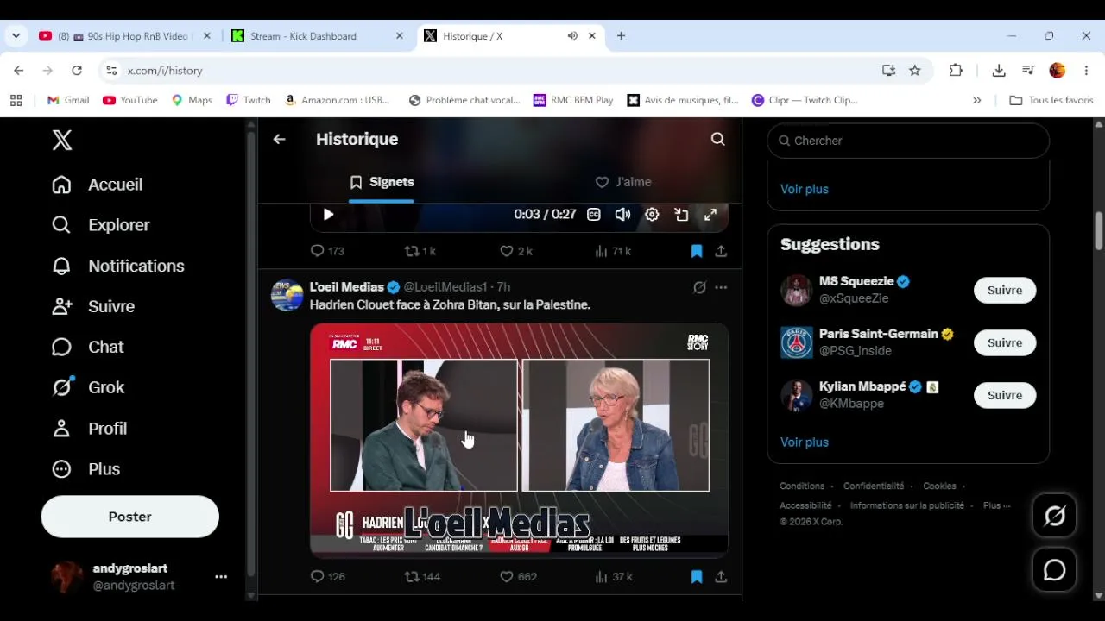Open Notifications in the X sidebar
This screenshot has height=621, width=1105.
coord(117,266)
